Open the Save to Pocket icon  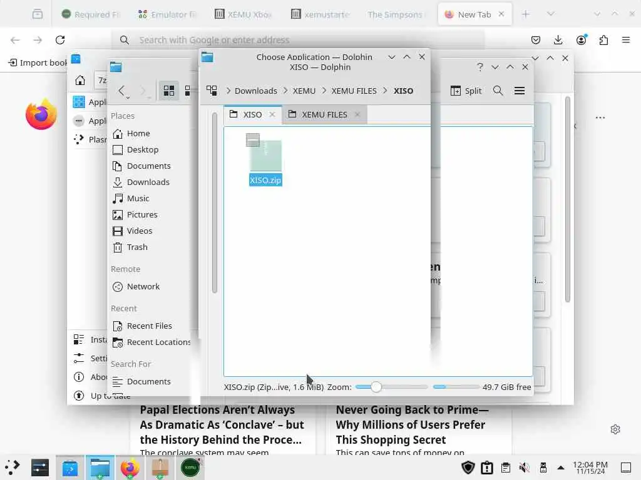pos(536,40)
